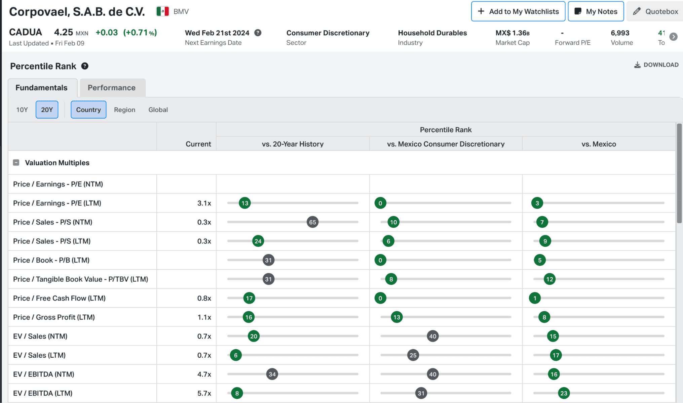Collapse the Valuation Multiples section
The width and height of the screenshot is (683, 403).
[16, 163]
